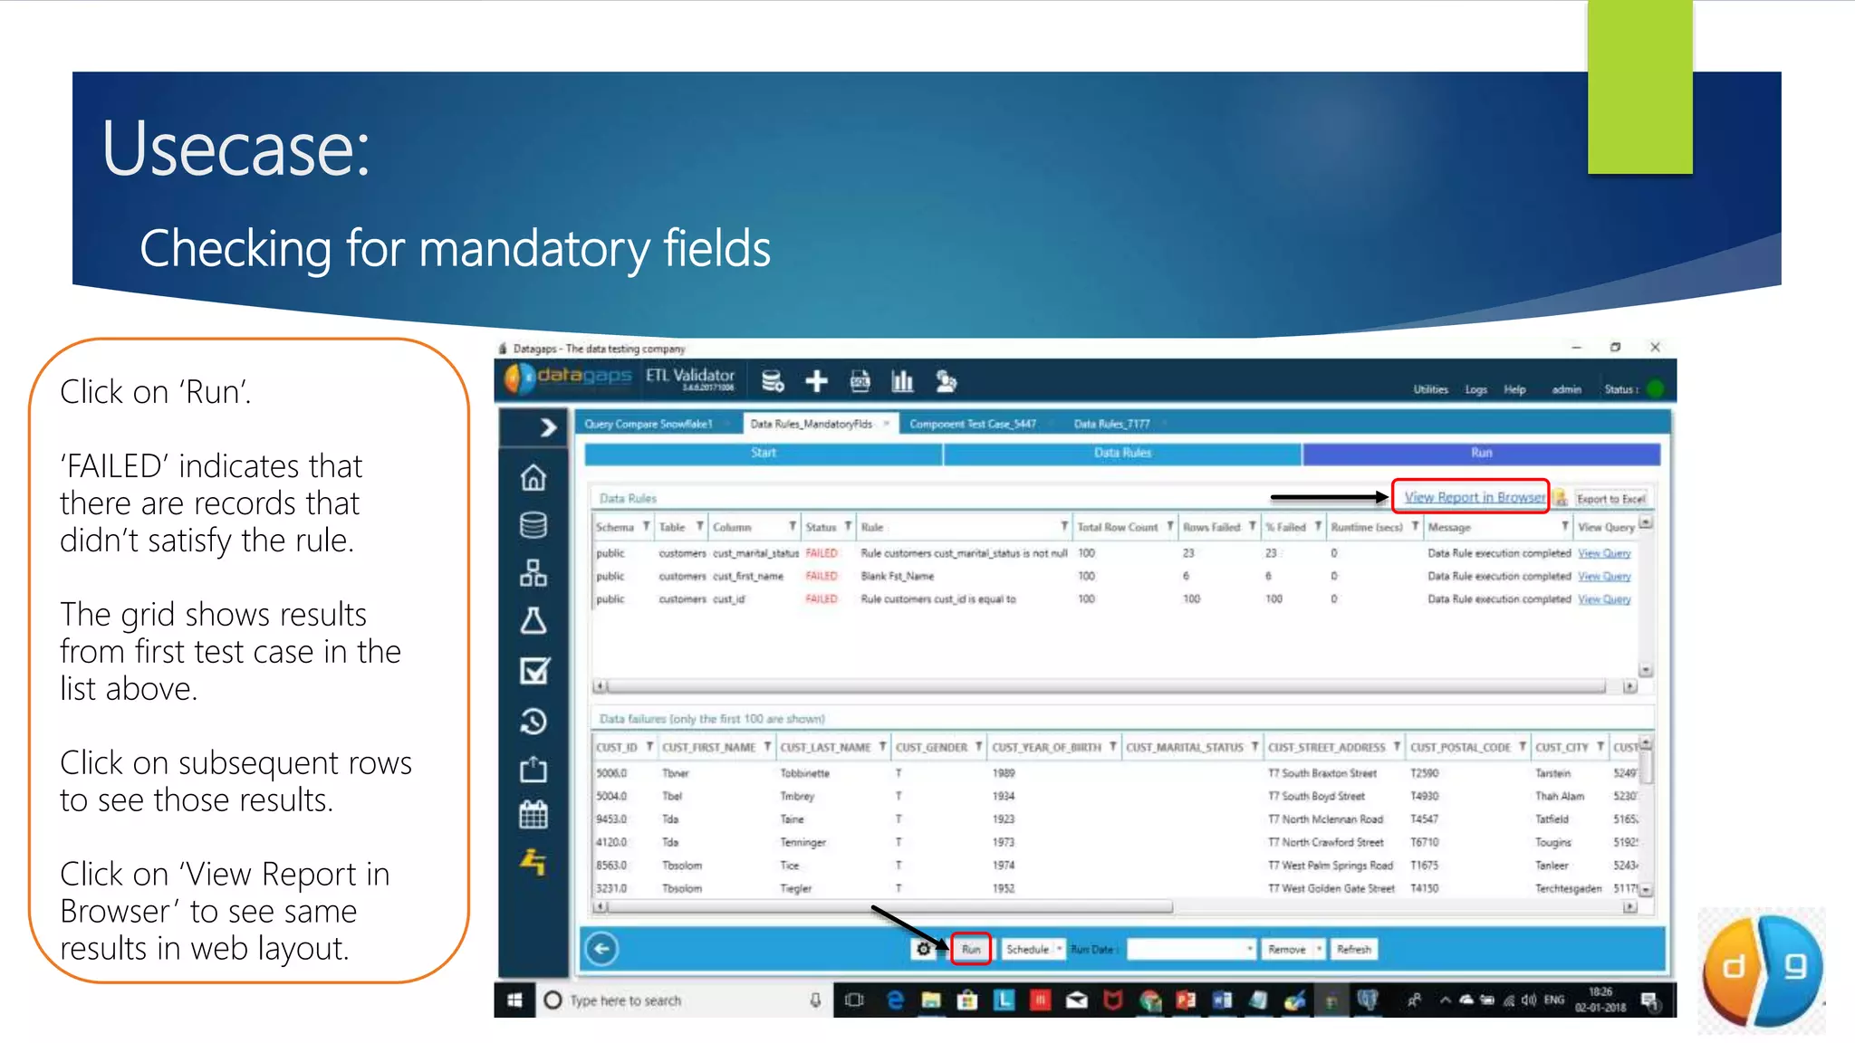This screenshot has width=1855, height=1043.
Task: Open the sidebar calendar scheduler icon
Action: [533, 815]
